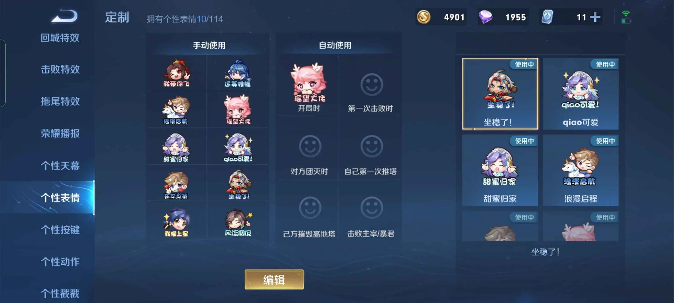Click the 编辑 button
This screenshot has width=674, height=303.
point(274,279)
